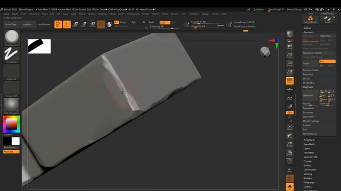Open the Brush menu
Viewport: 341px width, 191px height.
(15, 14)
